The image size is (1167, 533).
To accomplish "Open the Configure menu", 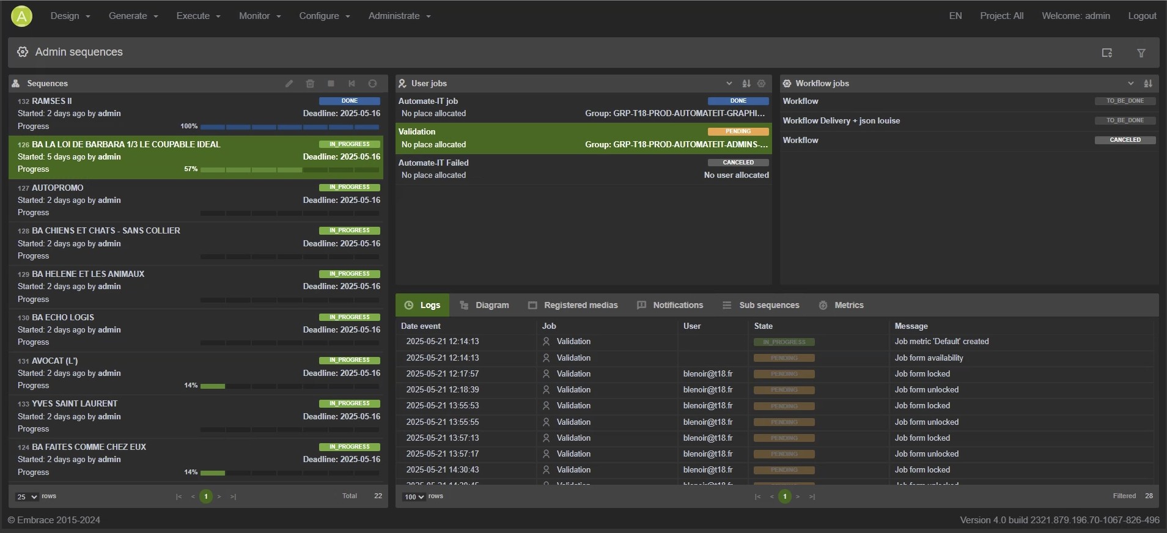I will 325,16.
